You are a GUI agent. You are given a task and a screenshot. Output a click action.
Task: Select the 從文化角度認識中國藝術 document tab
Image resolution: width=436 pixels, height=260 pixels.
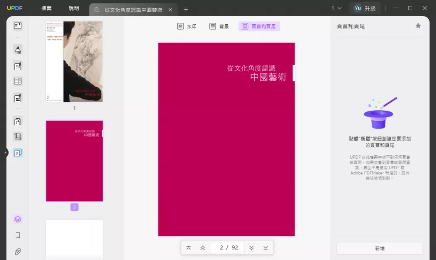click(x=133, y=10)
